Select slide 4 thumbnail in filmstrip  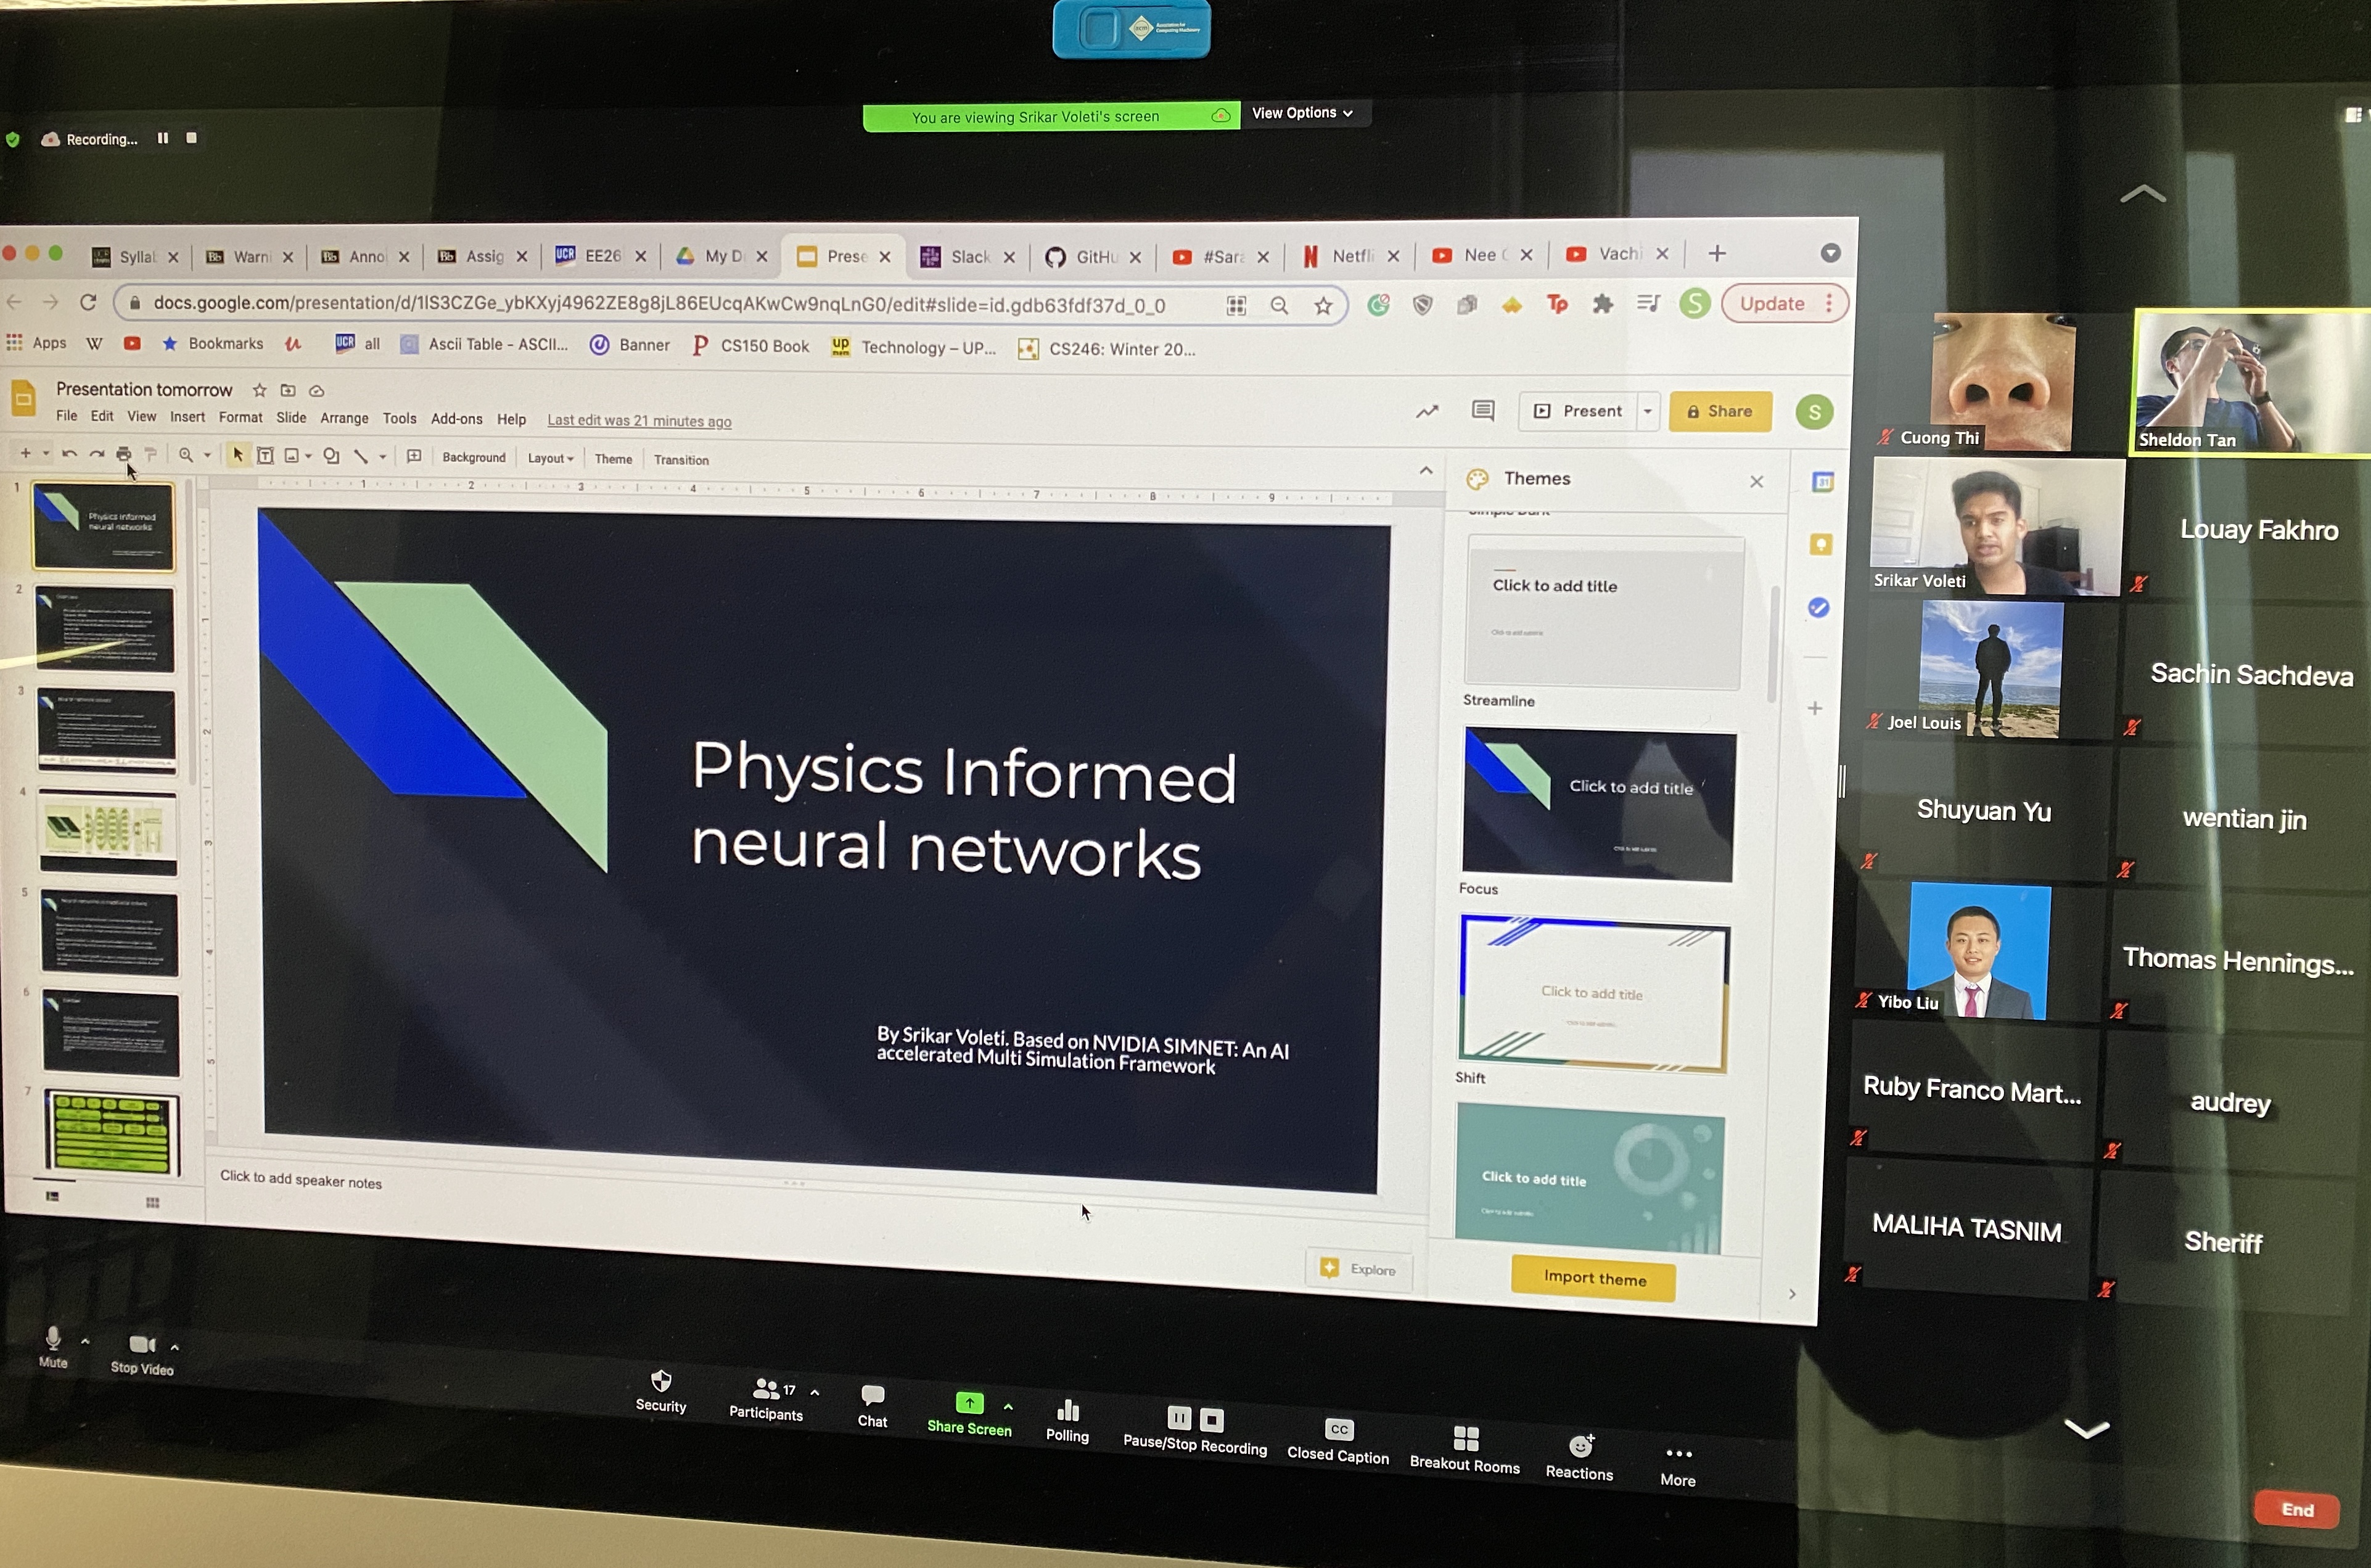pos(108,832)
